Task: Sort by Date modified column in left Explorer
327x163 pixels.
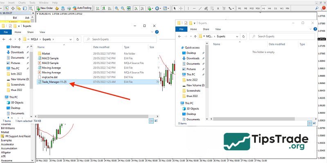Action: 102,47
